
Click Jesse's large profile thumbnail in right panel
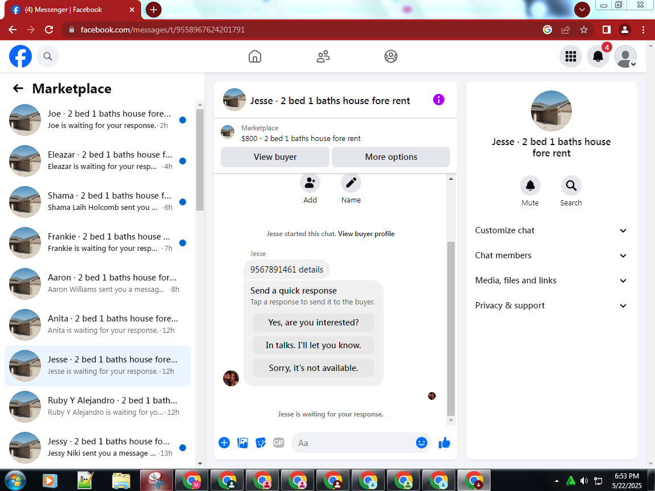coord(551,110)
